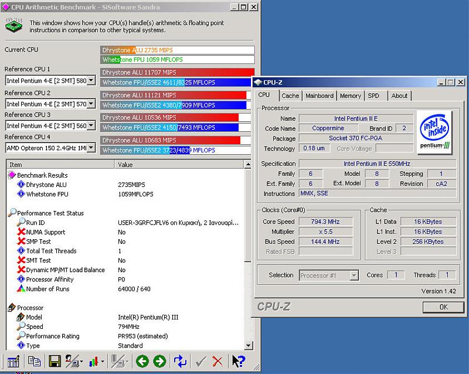
Task: Click the Current CPU Dhrystone ALU 2735 MIPS bar
Action: pyautogui.click(x=178, y=50)
